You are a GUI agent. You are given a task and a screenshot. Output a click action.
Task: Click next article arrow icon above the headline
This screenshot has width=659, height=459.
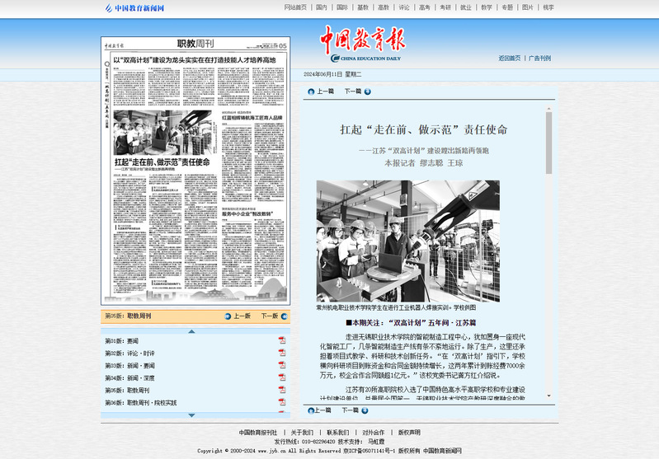click(x=368, y=91)
